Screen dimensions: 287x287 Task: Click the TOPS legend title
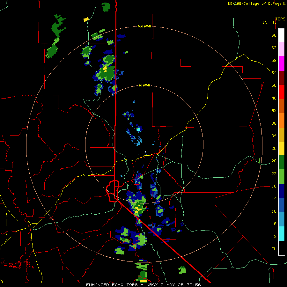pos(280,19)
